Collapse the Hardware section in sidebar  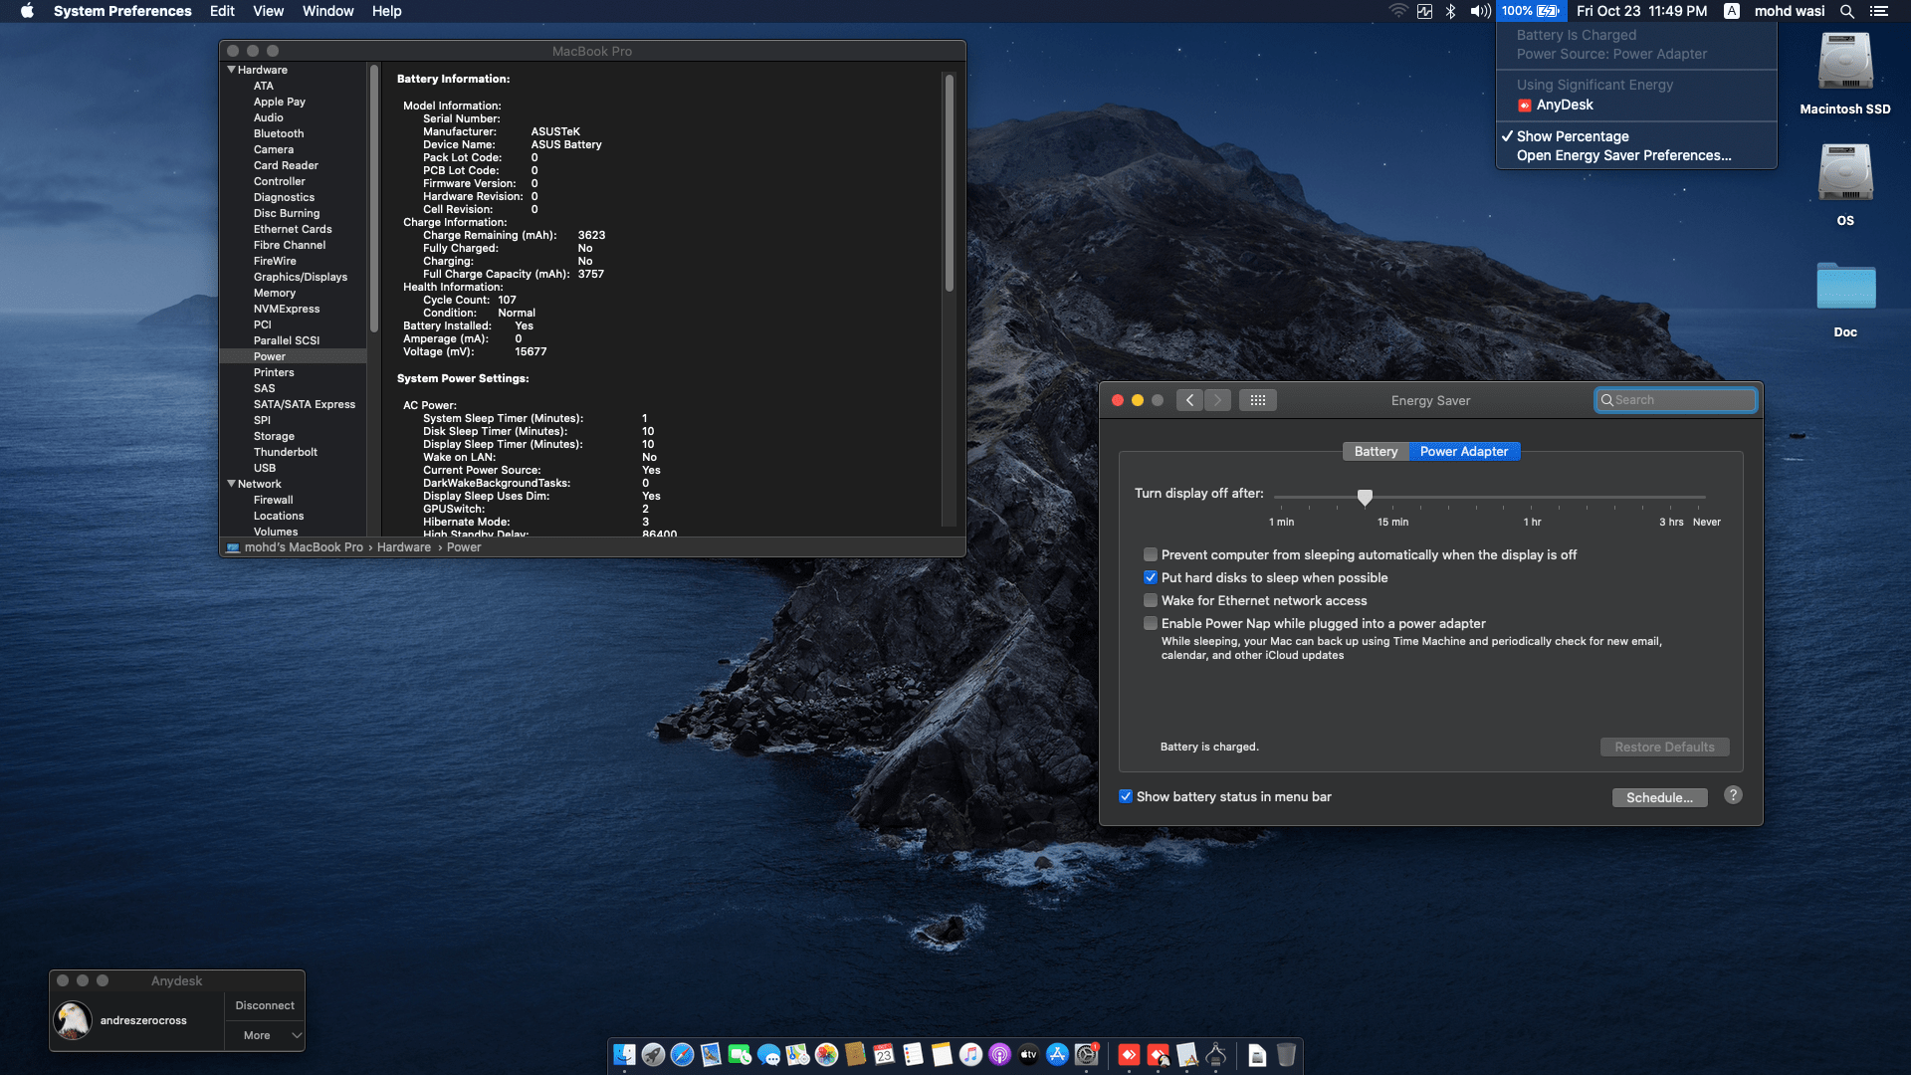tap(232, 70)
